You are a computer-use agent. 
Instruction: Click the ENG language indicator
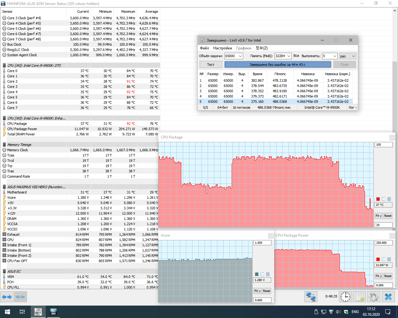355,312
